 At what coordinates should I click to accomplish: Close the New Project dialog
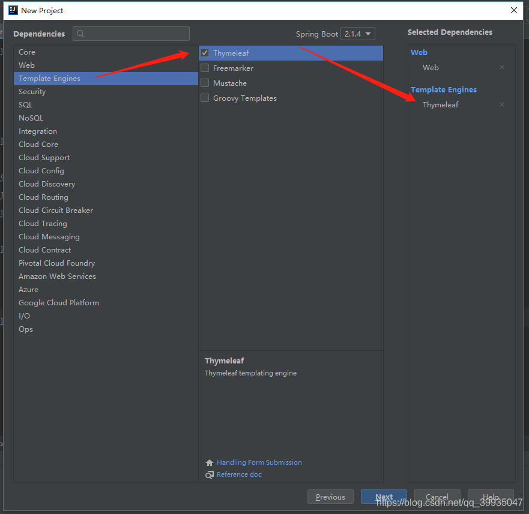click(514, 10)
